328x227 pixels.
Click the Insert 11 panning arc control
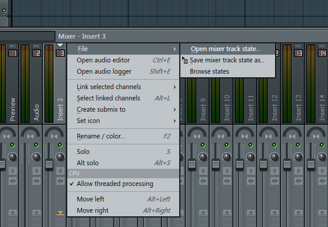coord(245,132)
